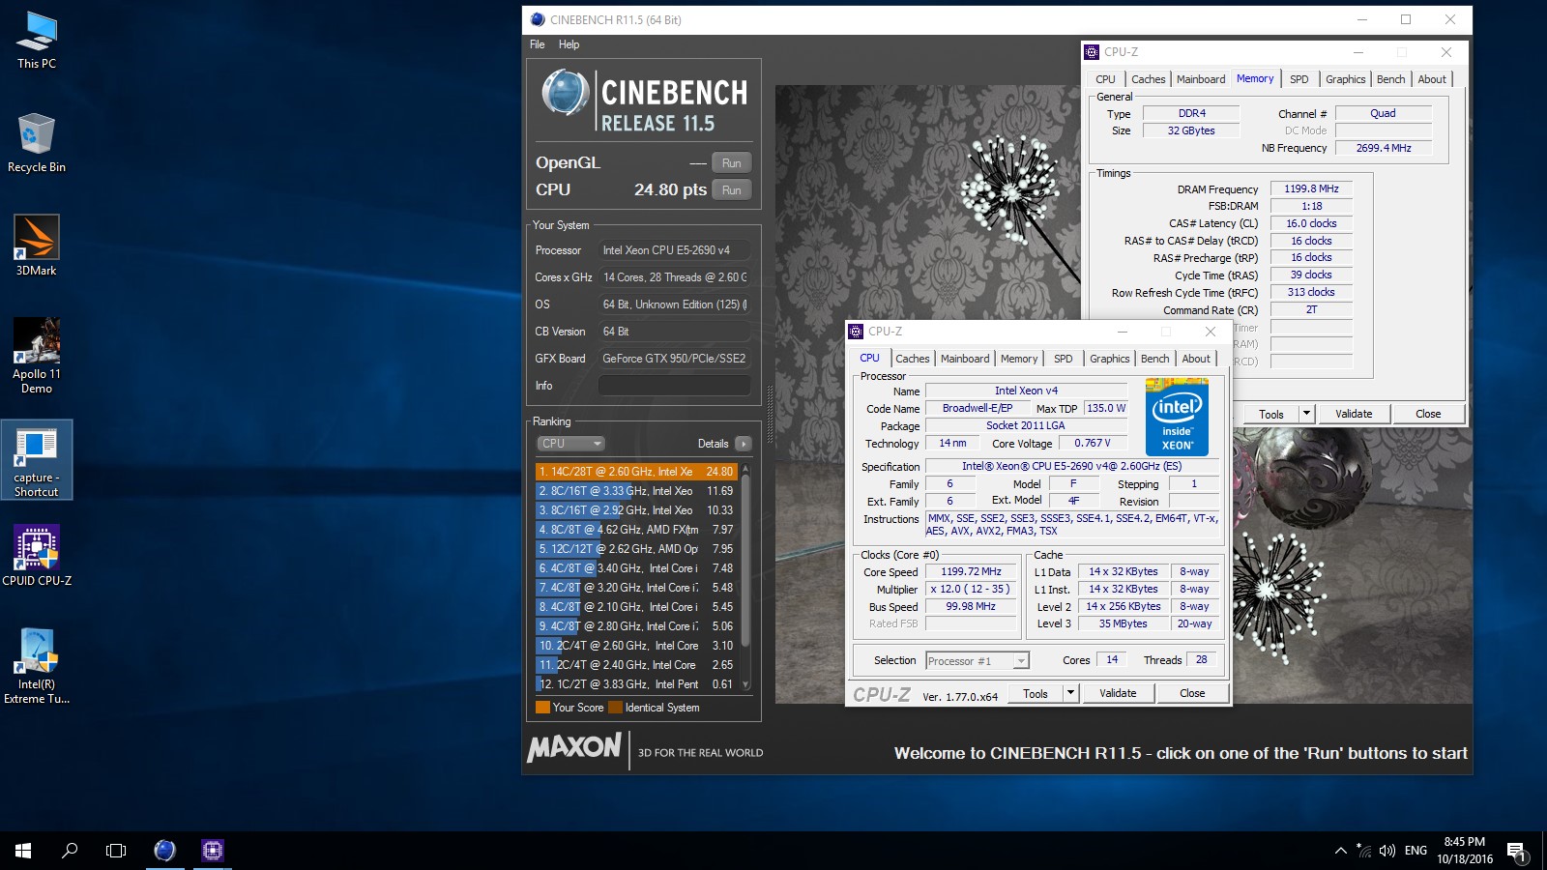Screen dimensions: 1547x870
Task: Select ranking row 8C/16T @ 3.33 GHz
Action: [x=637, y=491]
